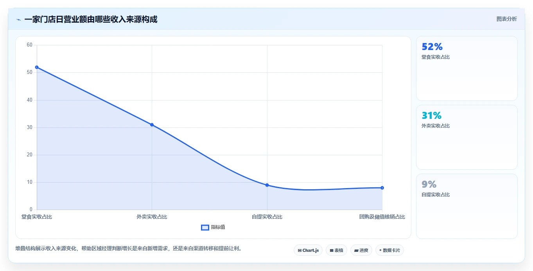Viewport: 533px width, 271px height.
Task: Click the data point for 外卖实收占比
Action: [x=152, y=125]
